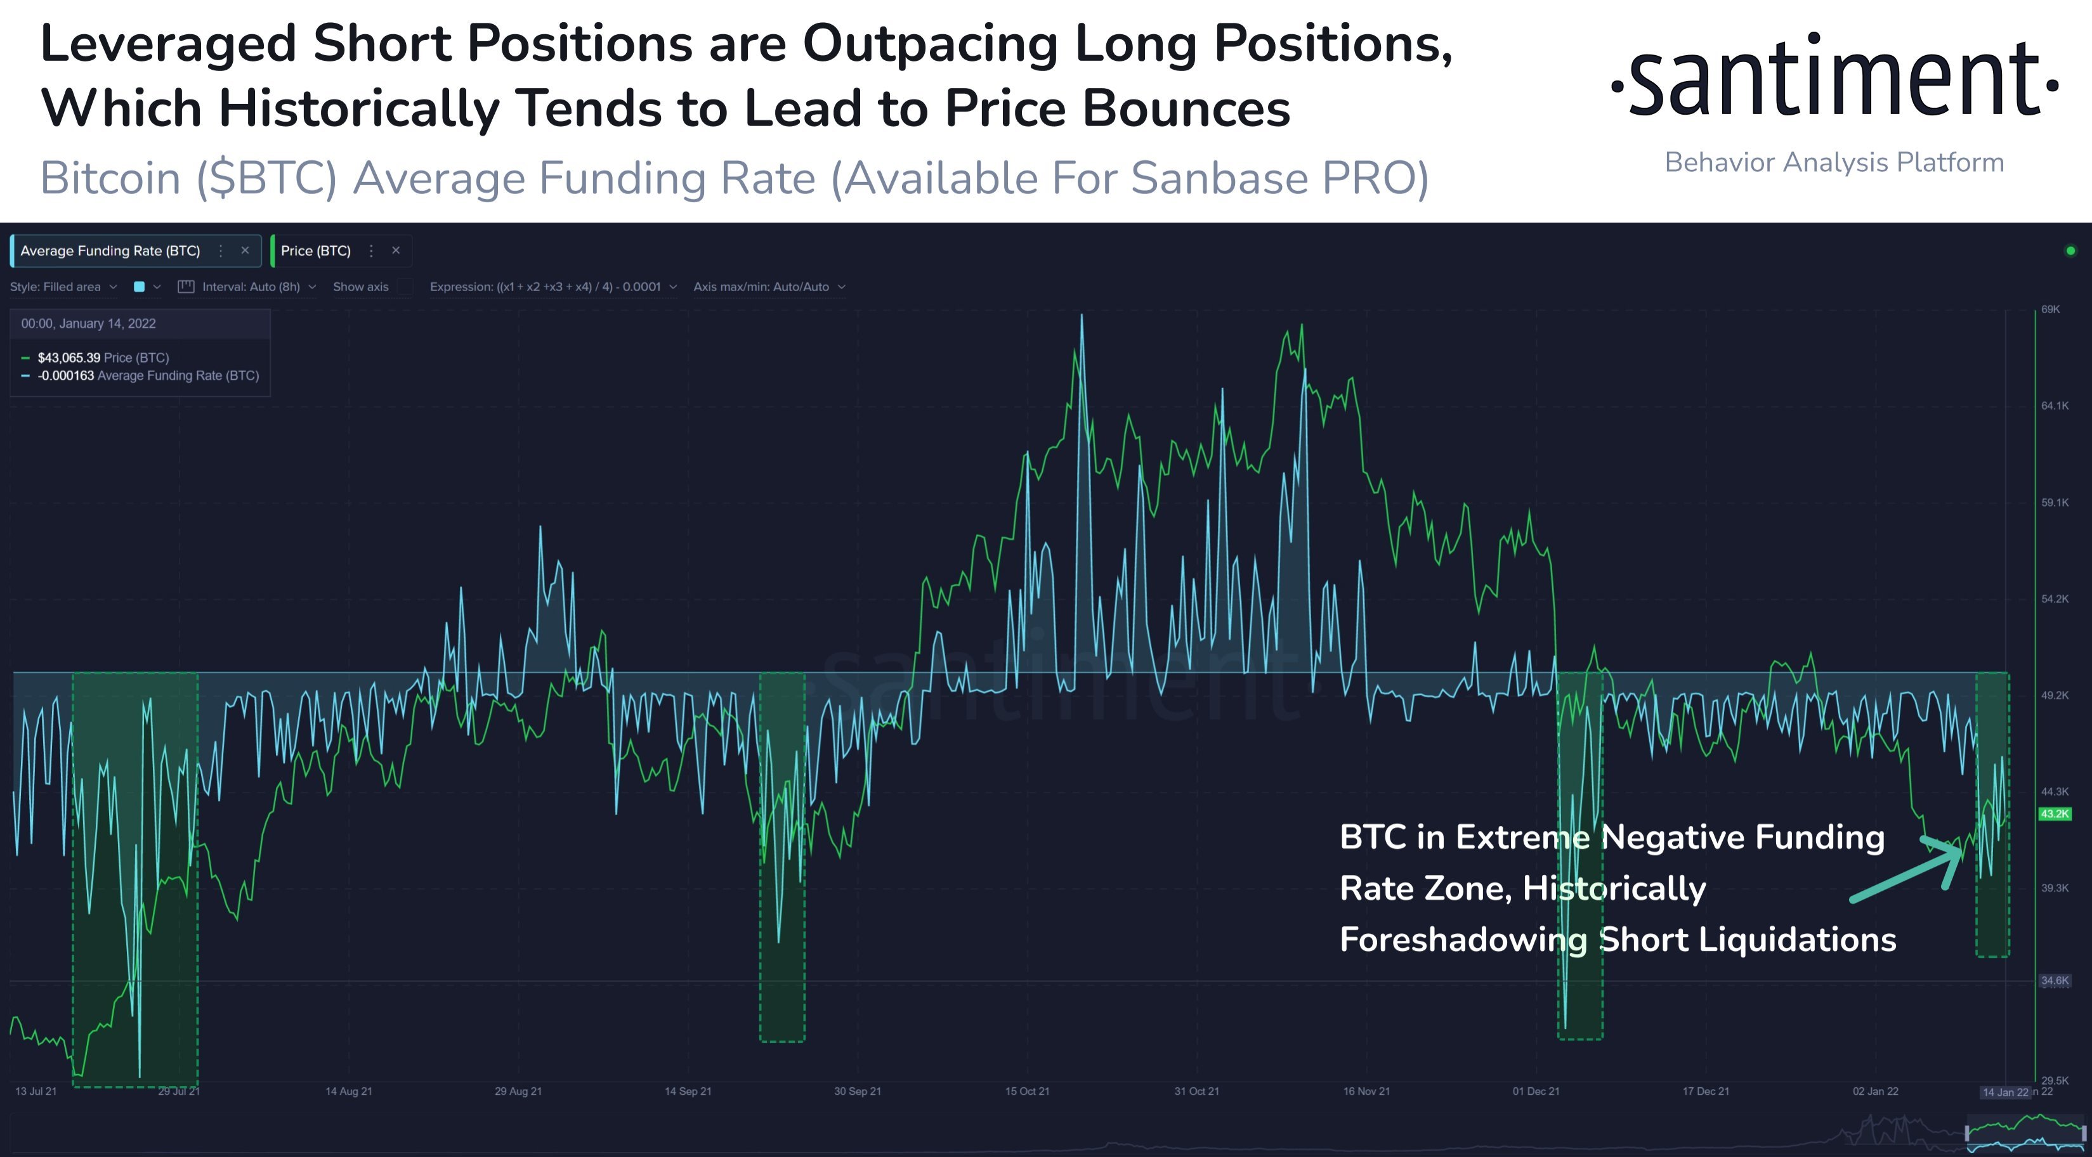The height and width of the screenshot is (1157, 2092).
Task: Open the Price (BTC) options menu
Action: coord(371,250)
